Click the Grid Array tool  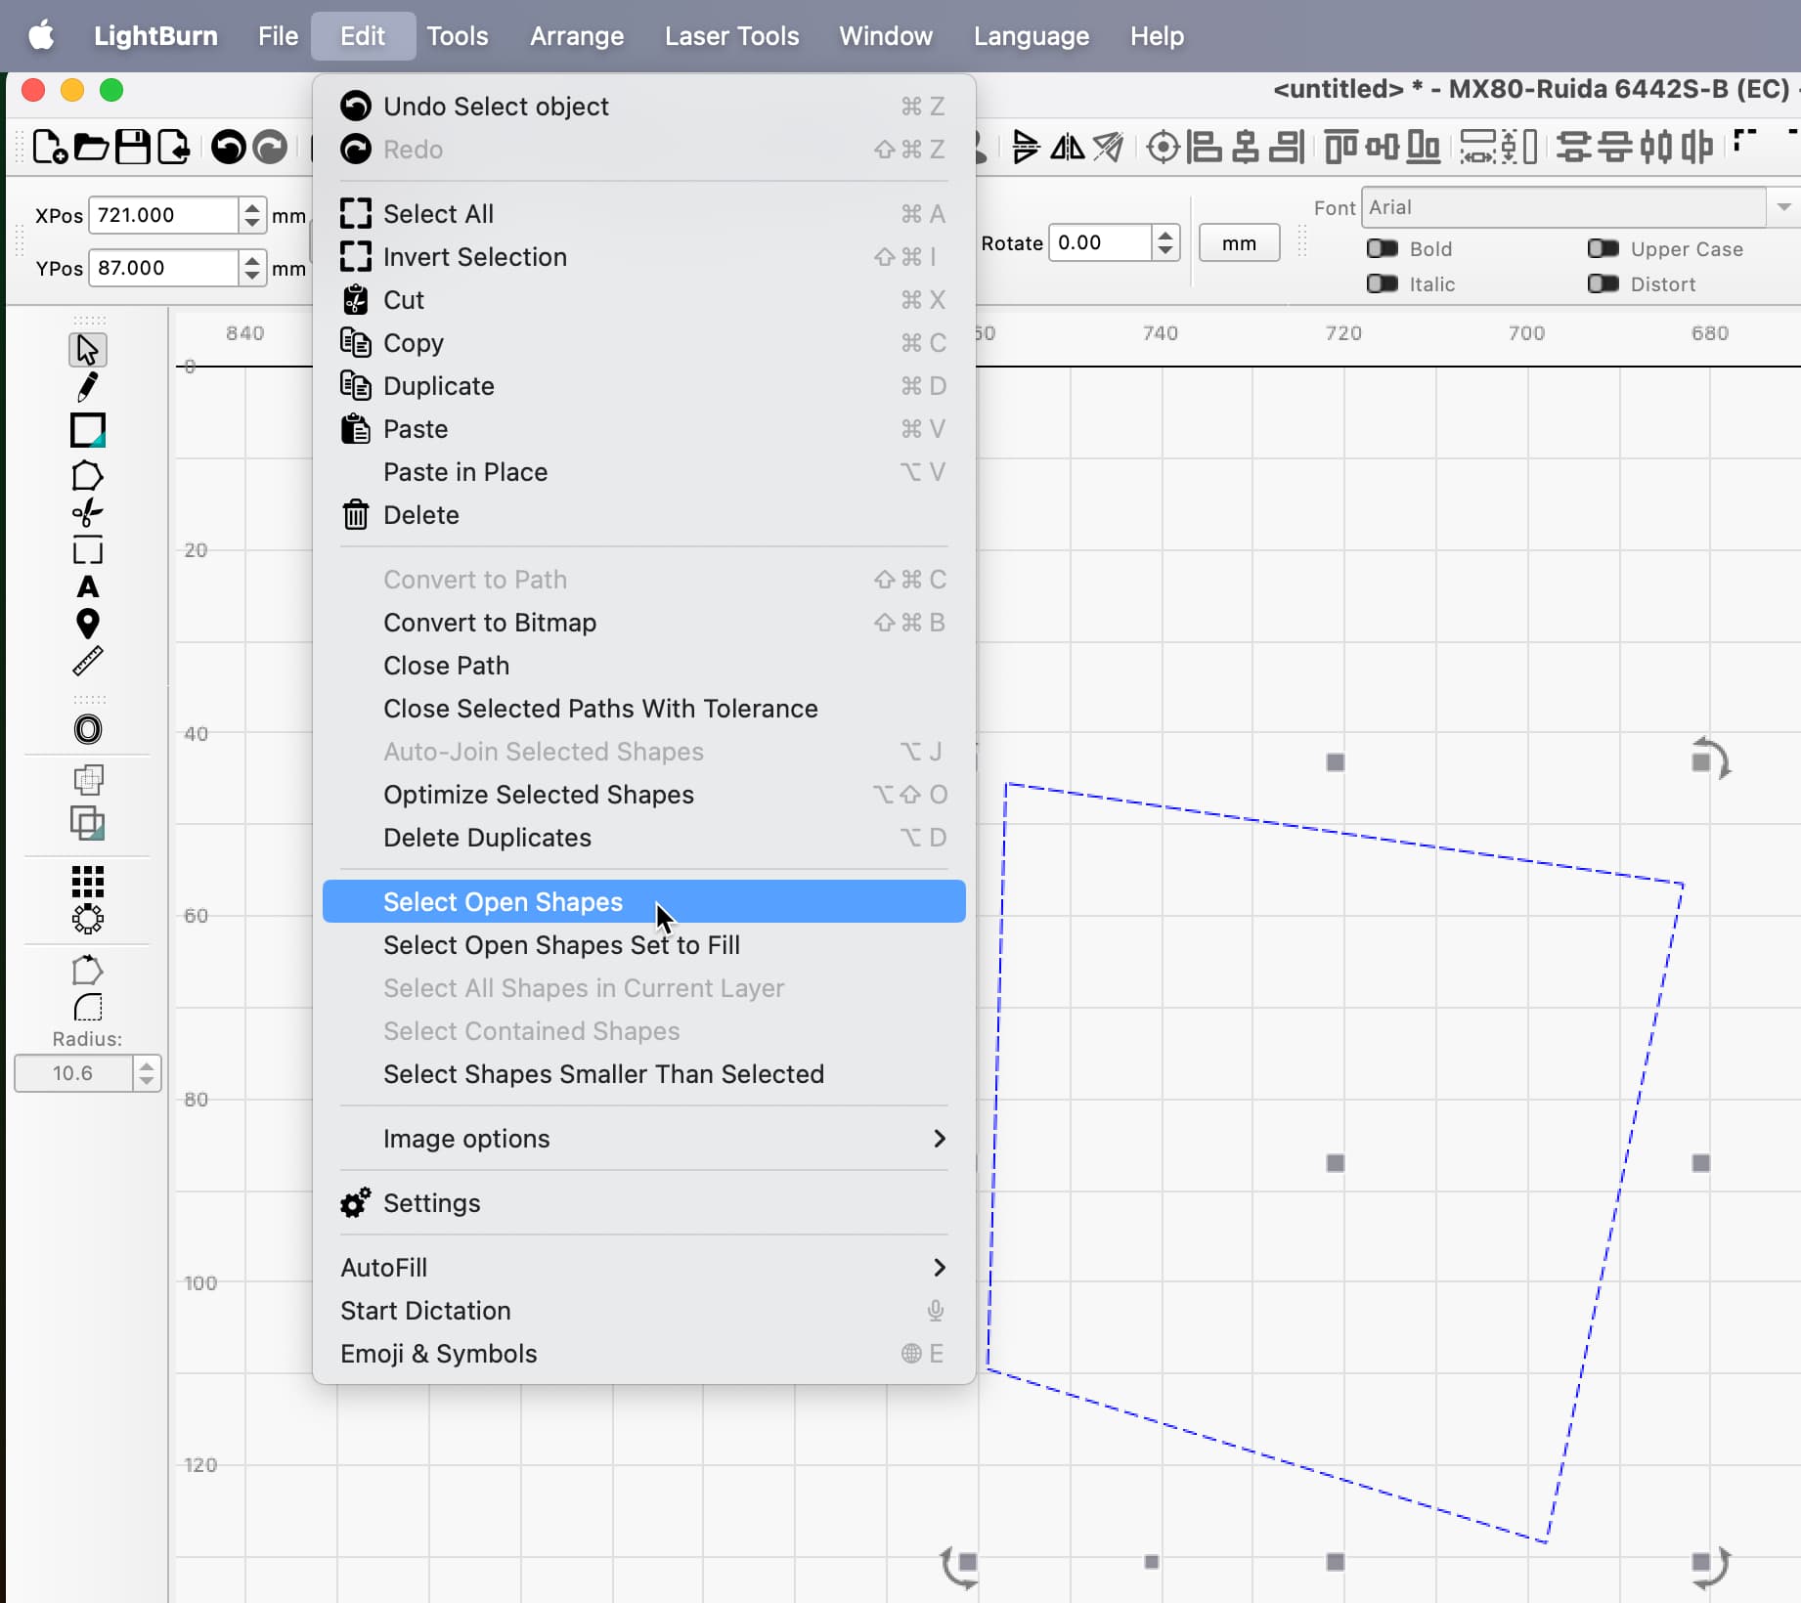click(x=88, y=883)
